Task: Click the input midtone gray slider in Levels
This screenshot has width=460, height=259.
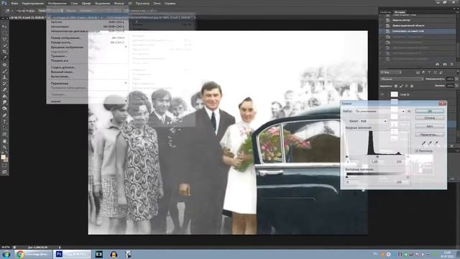Action: [377, 157]
